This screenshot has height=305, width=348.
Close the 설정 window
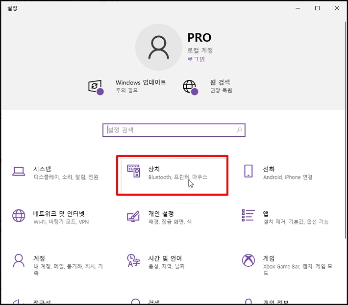337,8
